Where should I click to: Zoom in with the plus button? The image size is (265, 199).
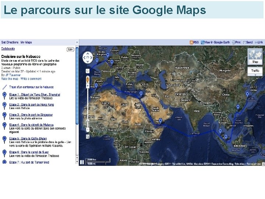click(88, 86)
